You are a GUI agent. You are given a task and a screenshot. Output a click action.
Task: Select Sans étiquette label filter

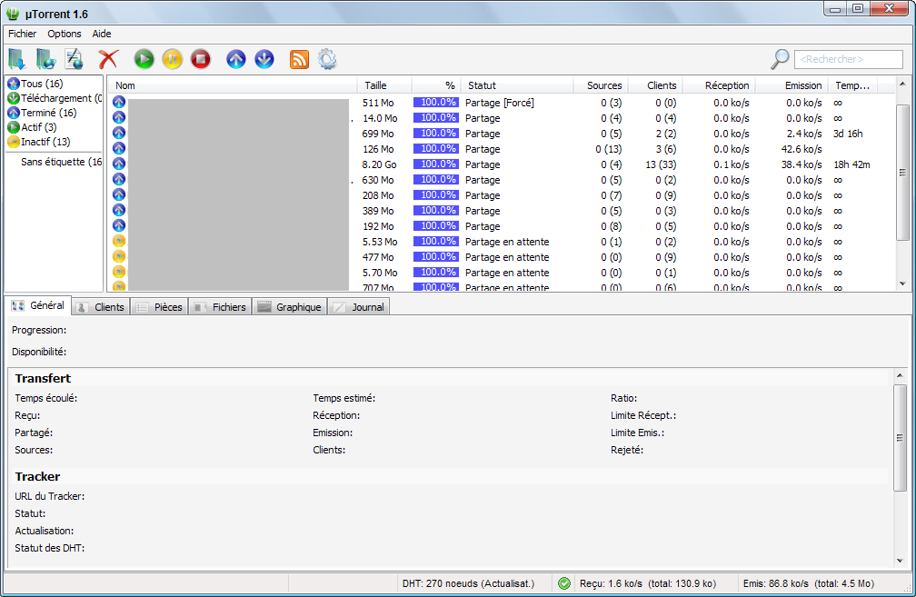point(61,162)
